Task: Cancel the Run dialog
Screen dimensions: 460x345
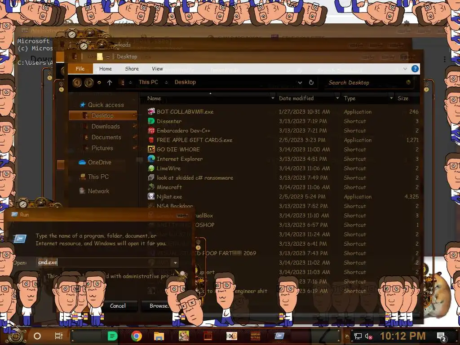Action: pos(118,305)
